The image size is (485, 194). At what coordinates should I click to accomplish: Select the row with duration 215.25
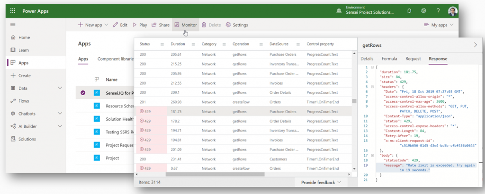(x=243, y=64)
